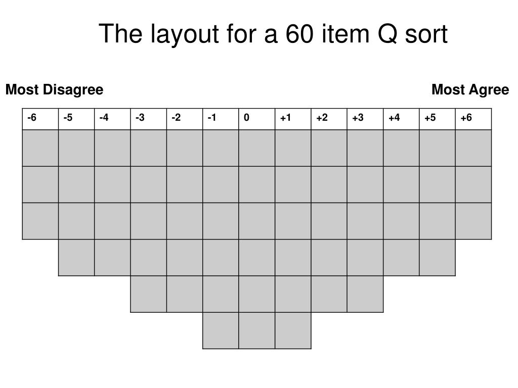
Task: Select the top gray cell under -6
Action: (x=40, y=148)
